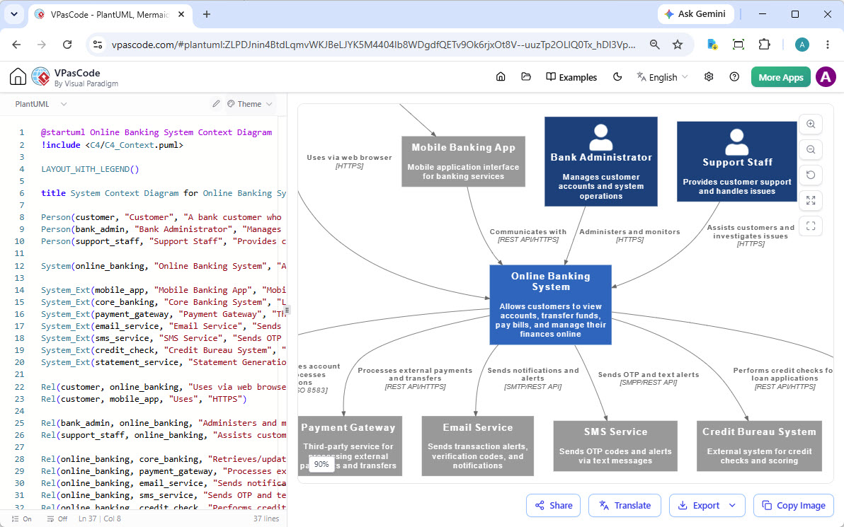This screenshot has width=844, height=527.
Task: Open settings with the gear icon
Action: 709,77
